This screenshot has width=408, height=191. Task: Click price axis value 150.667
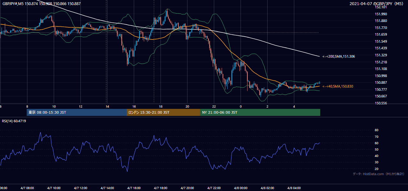tap(381, 96)
